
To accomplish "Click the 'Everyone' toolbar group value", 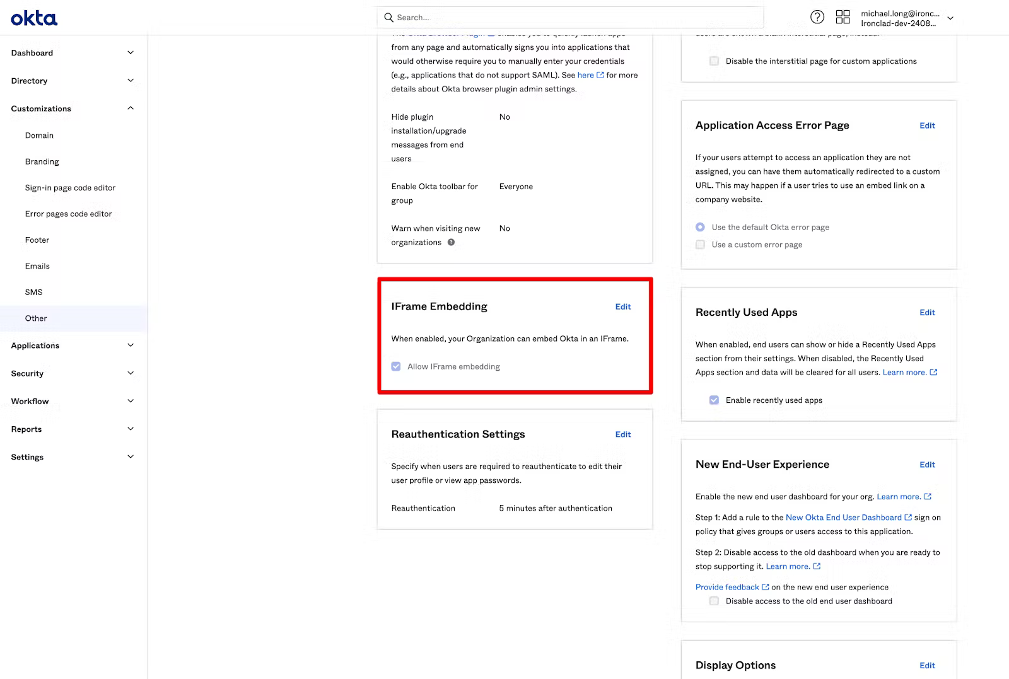I will point(516,187).
